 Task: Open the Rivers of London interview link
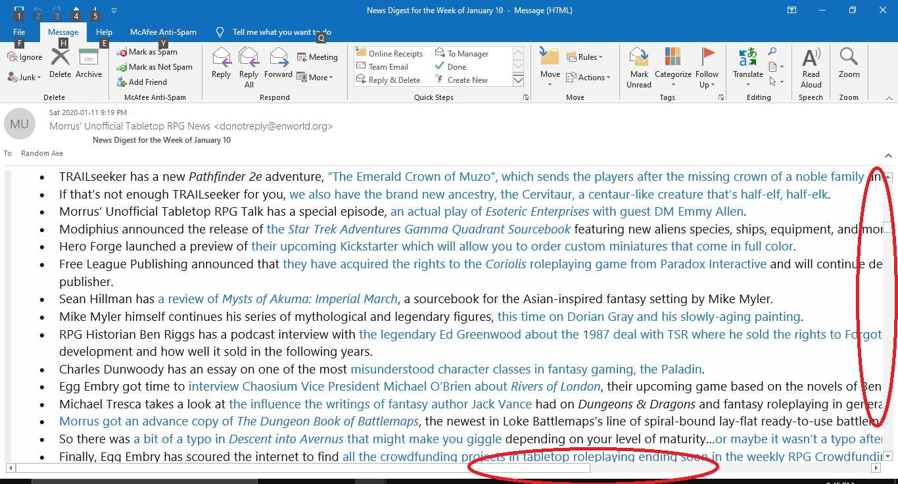[394, 387]
